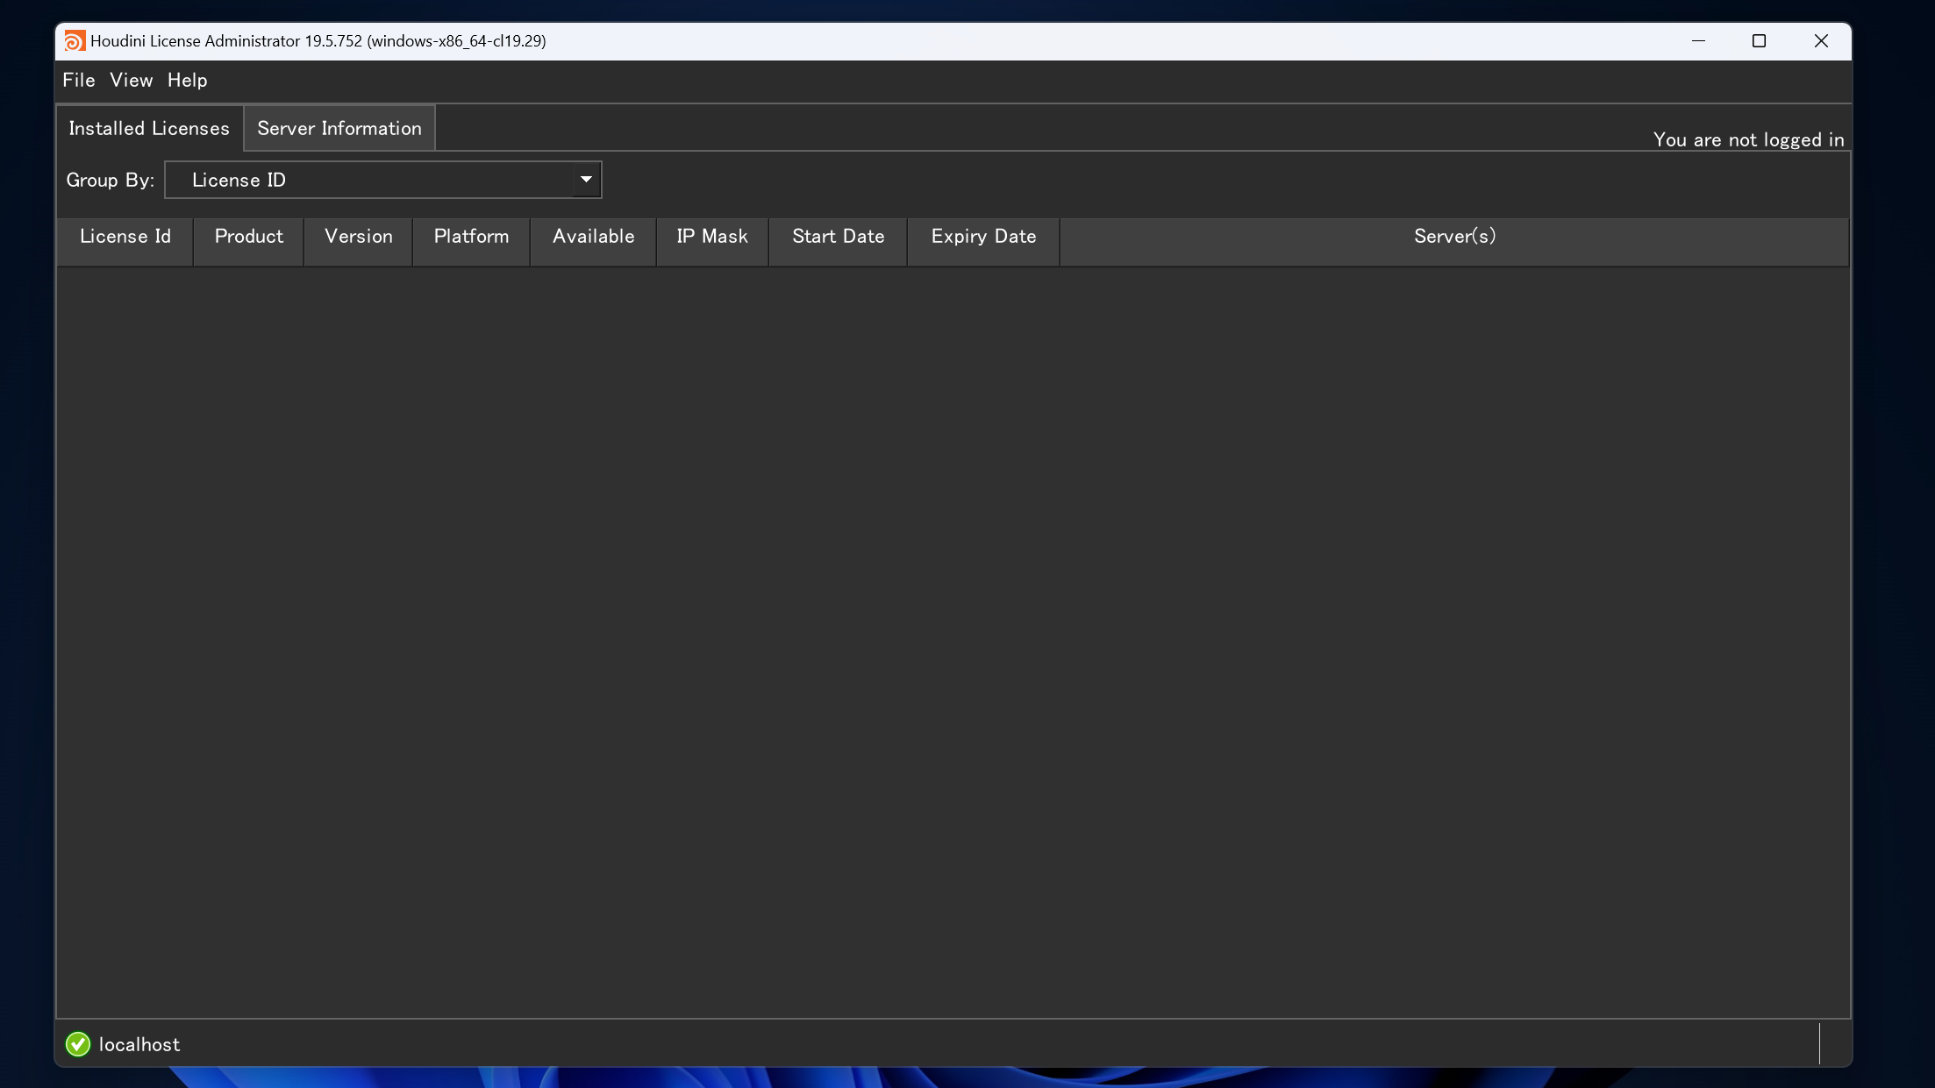Screen dimensions: 1935x1088
Task: Minimize the License Administrator window
Action: click(x=1698, y=41)
